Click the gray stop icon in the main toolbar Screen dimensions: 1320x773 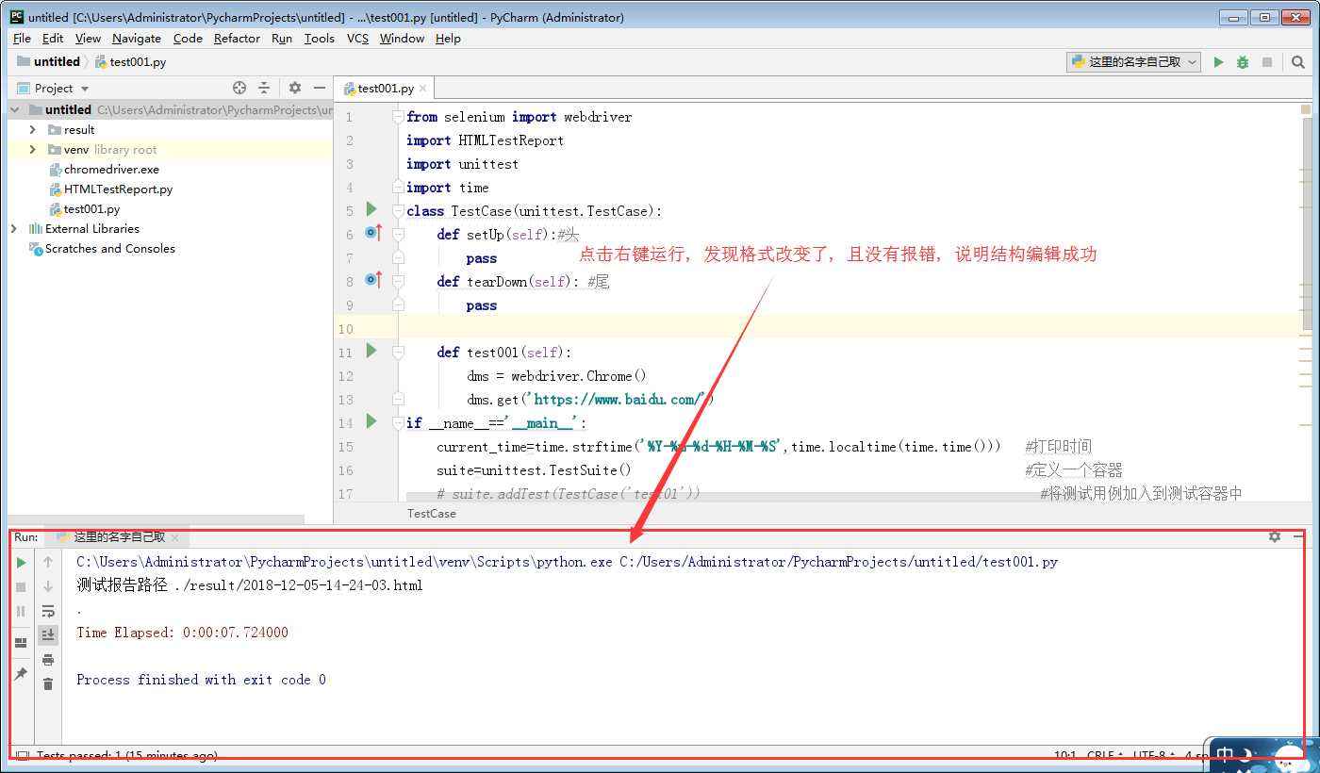(1267, 62)
